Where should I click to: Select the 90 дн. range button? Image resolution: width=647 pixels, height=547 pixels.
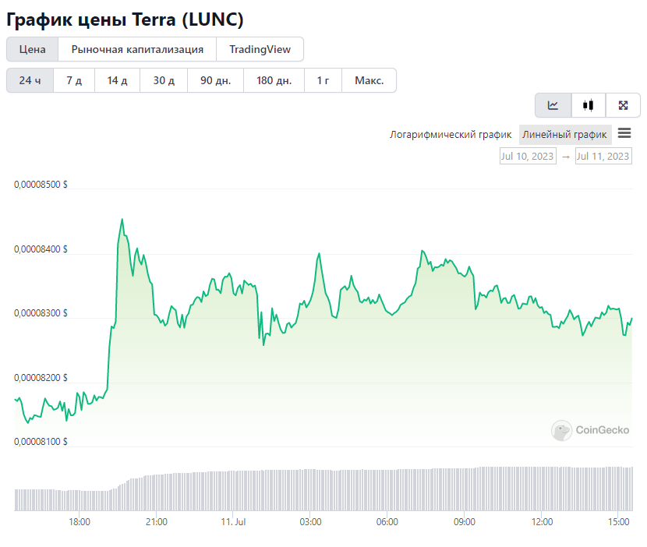215,80
